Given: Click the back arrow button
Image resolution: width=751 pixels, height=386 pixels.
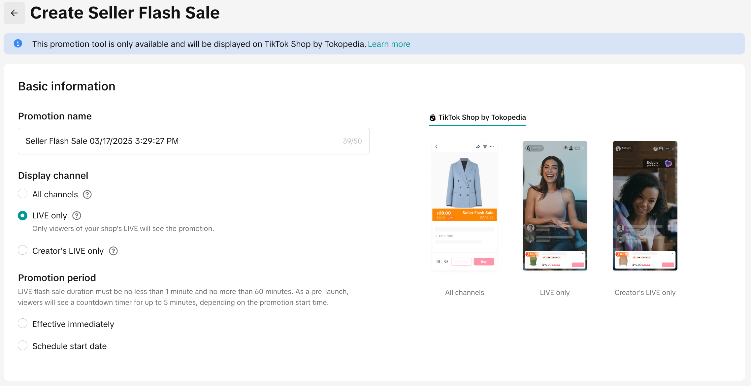Looking at the screenshot, I should pos(14,13).
